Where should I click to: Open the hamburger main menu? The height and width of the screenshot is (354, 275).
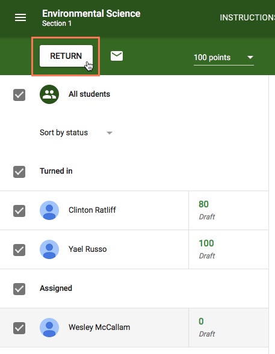click(x=20, y=17)
